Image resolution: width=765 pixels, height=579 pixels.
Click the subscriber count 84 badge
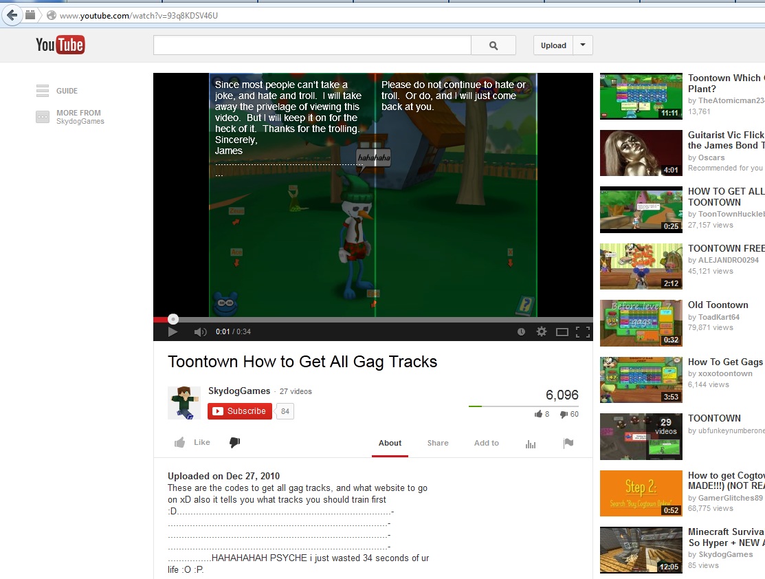[285, 411]
